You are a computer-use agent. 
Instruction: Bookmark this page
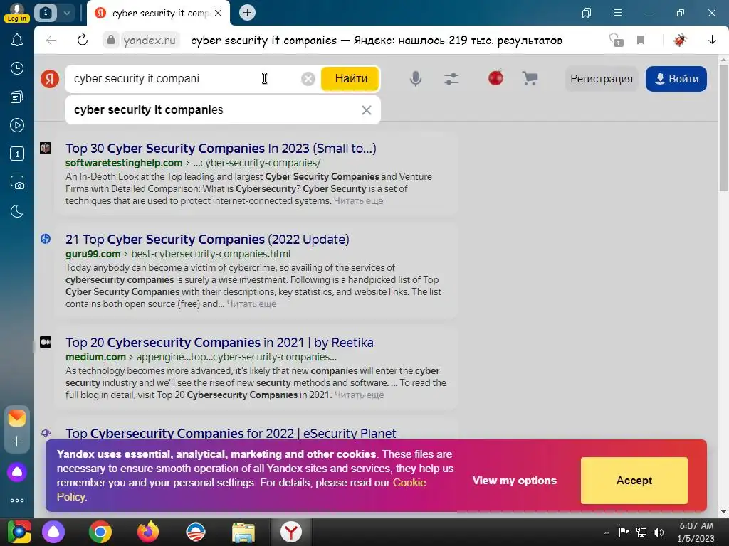click(641, 41)
